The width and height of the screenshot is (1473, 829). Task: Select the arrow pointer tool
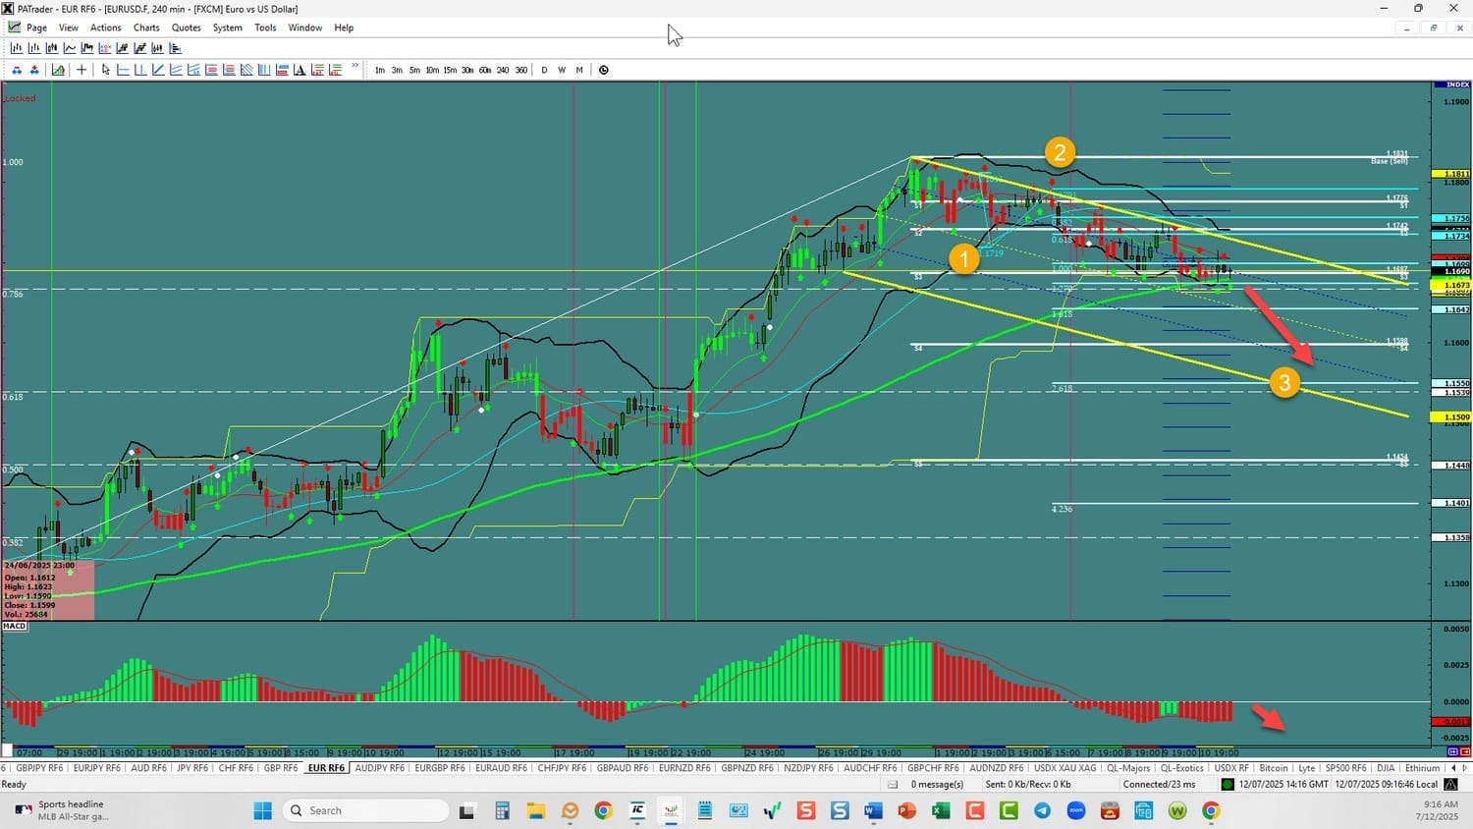(x=106, y=70)
